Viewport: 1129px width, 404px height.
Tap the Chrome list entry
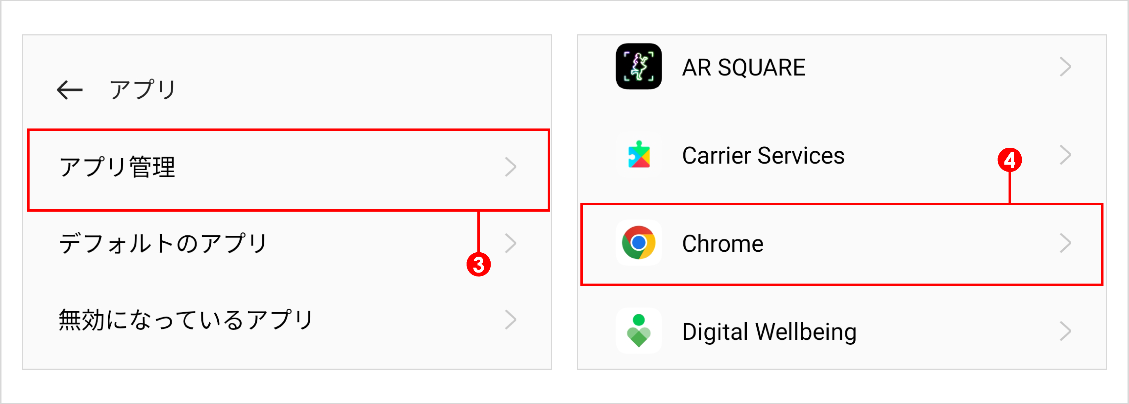pos(723,243)
